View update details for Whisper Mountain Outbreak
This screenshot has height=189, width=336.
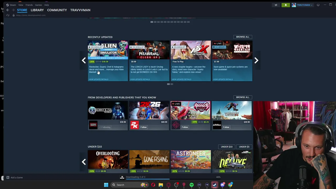click(x=223, y=79)
